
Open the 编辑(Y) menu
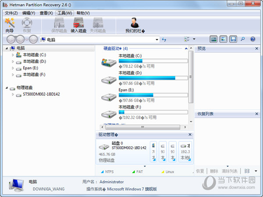[28, 13]
